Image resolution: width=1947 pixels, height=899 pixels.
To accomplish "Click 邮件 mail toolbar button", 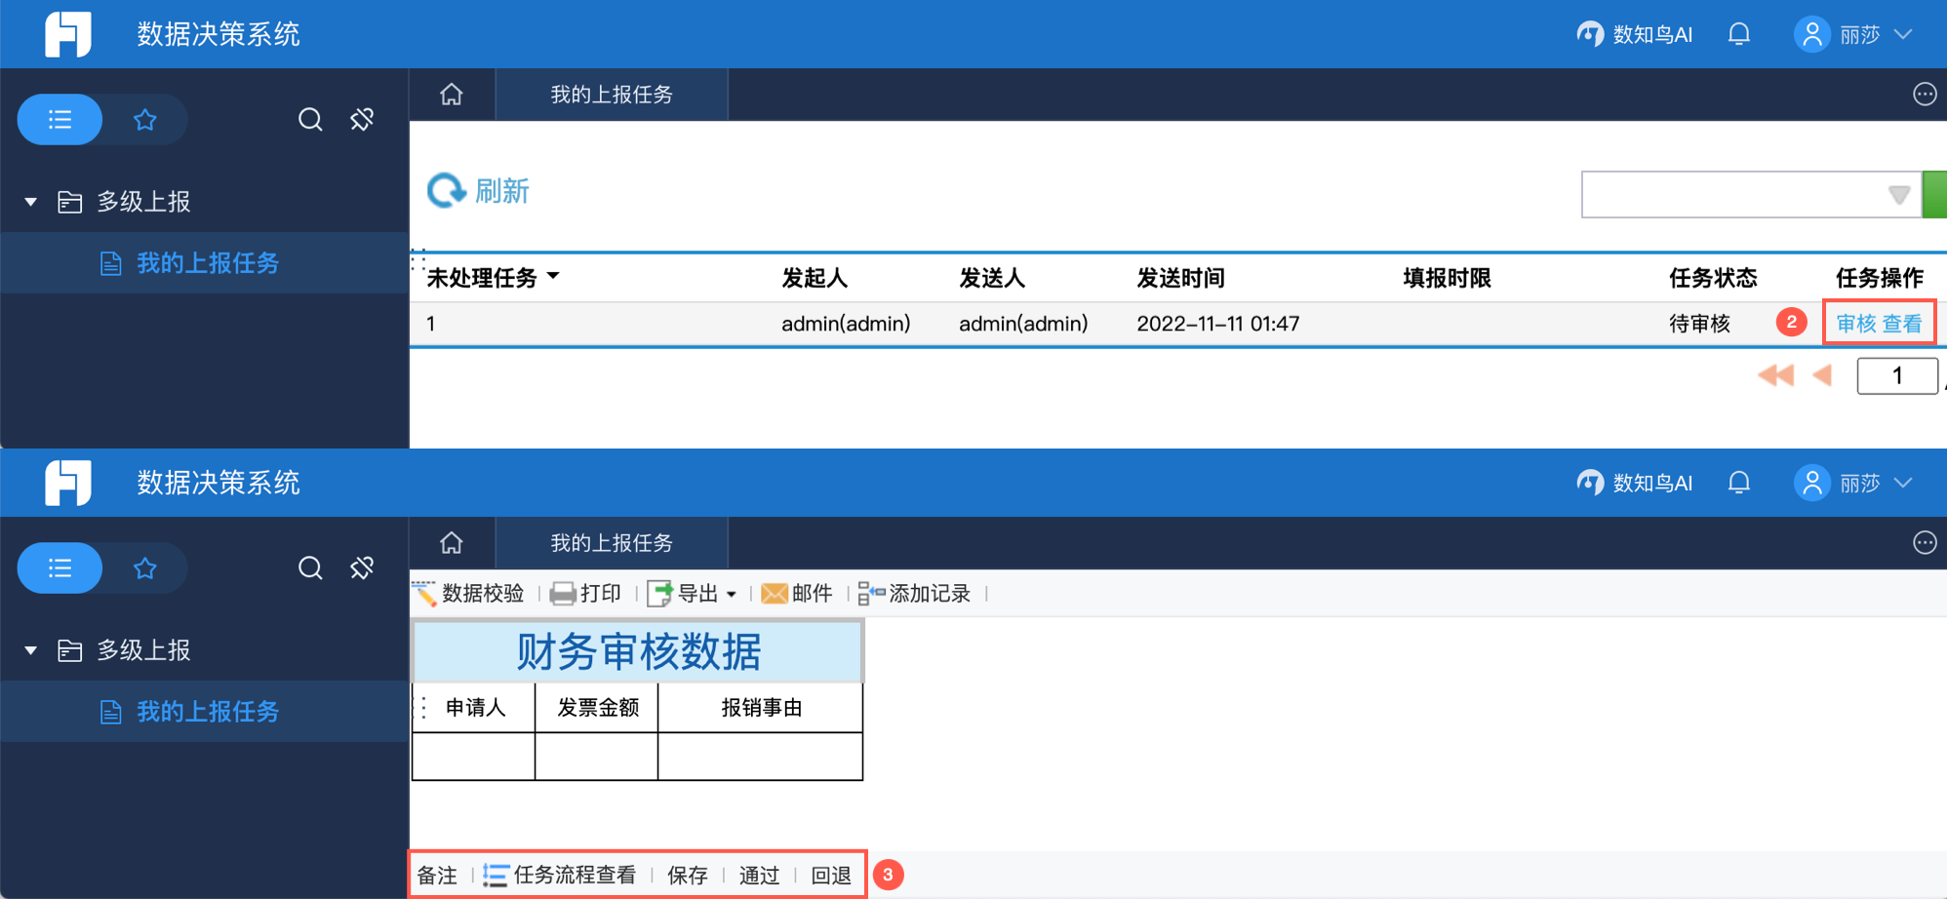I will coord(797,593).
